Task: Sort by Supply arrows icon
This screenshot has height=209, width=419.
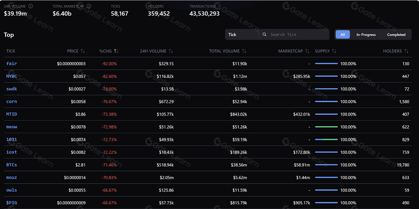Action: tap(334, 51)
